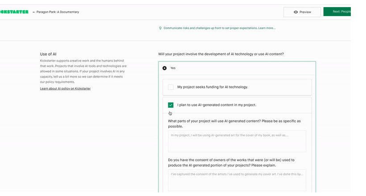This screenshot has height=196, width=366.
Task: Click the 'My project seeks funding for AI technology' label
Action: click(212, 87)
